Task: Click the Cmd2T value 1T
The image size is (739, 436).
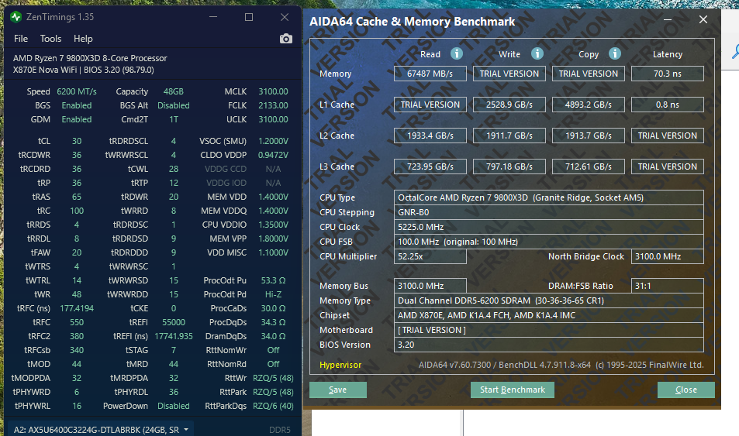Action: [174, 119]
